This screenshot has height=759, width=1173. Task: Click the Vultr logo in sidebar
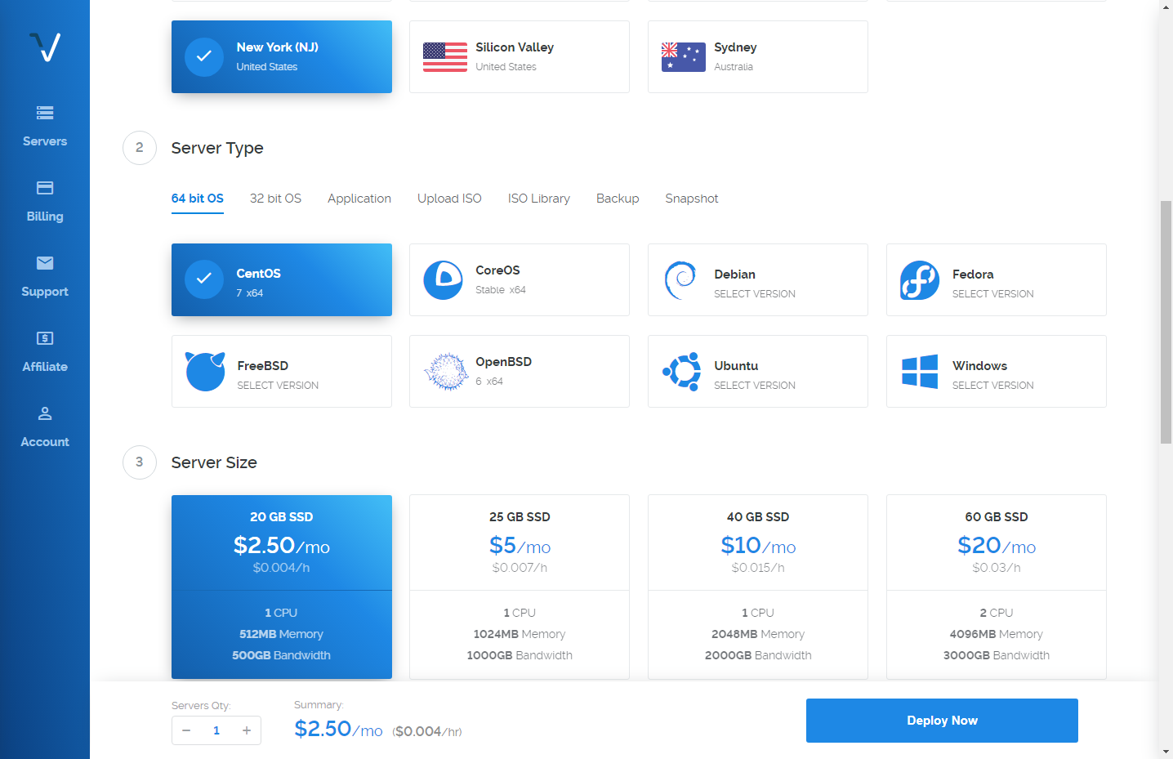[x=45, y=47]
